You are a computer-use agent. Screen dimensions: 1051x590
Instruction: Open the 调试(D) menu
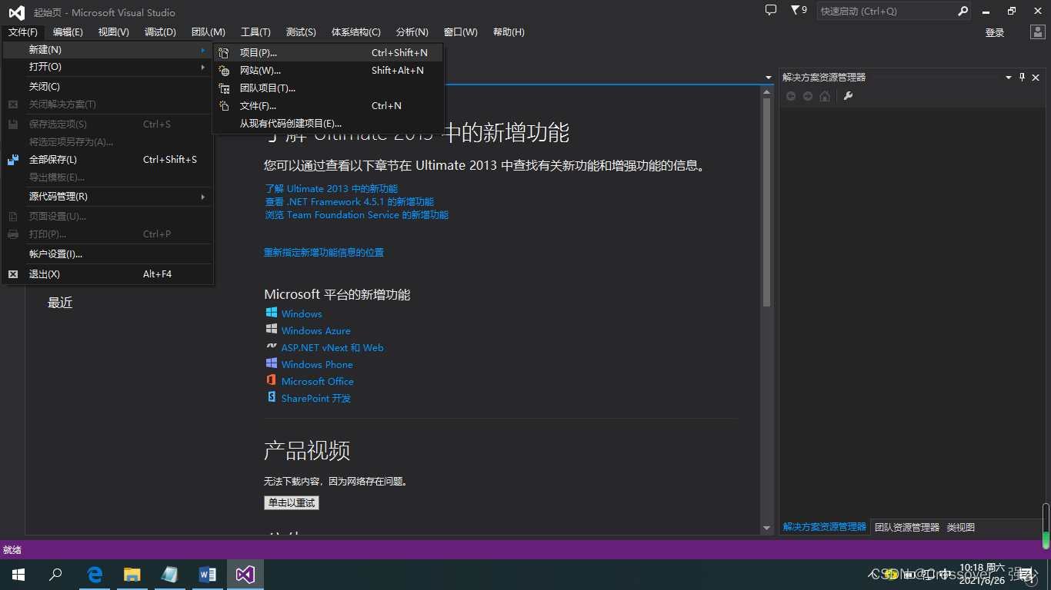click(x=160, y=32)
